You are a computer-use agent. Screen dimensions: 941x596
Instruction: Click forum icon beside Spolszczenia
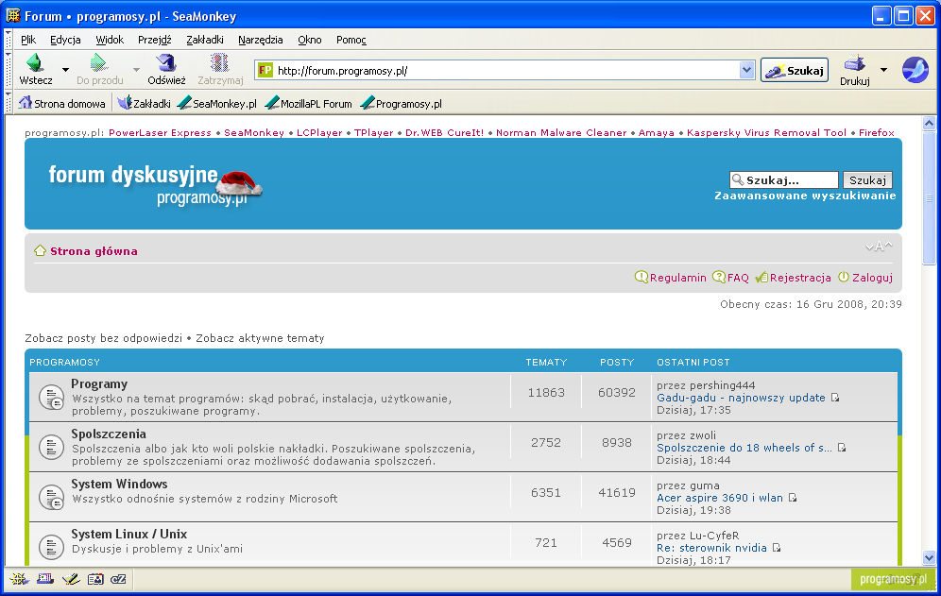52,447
